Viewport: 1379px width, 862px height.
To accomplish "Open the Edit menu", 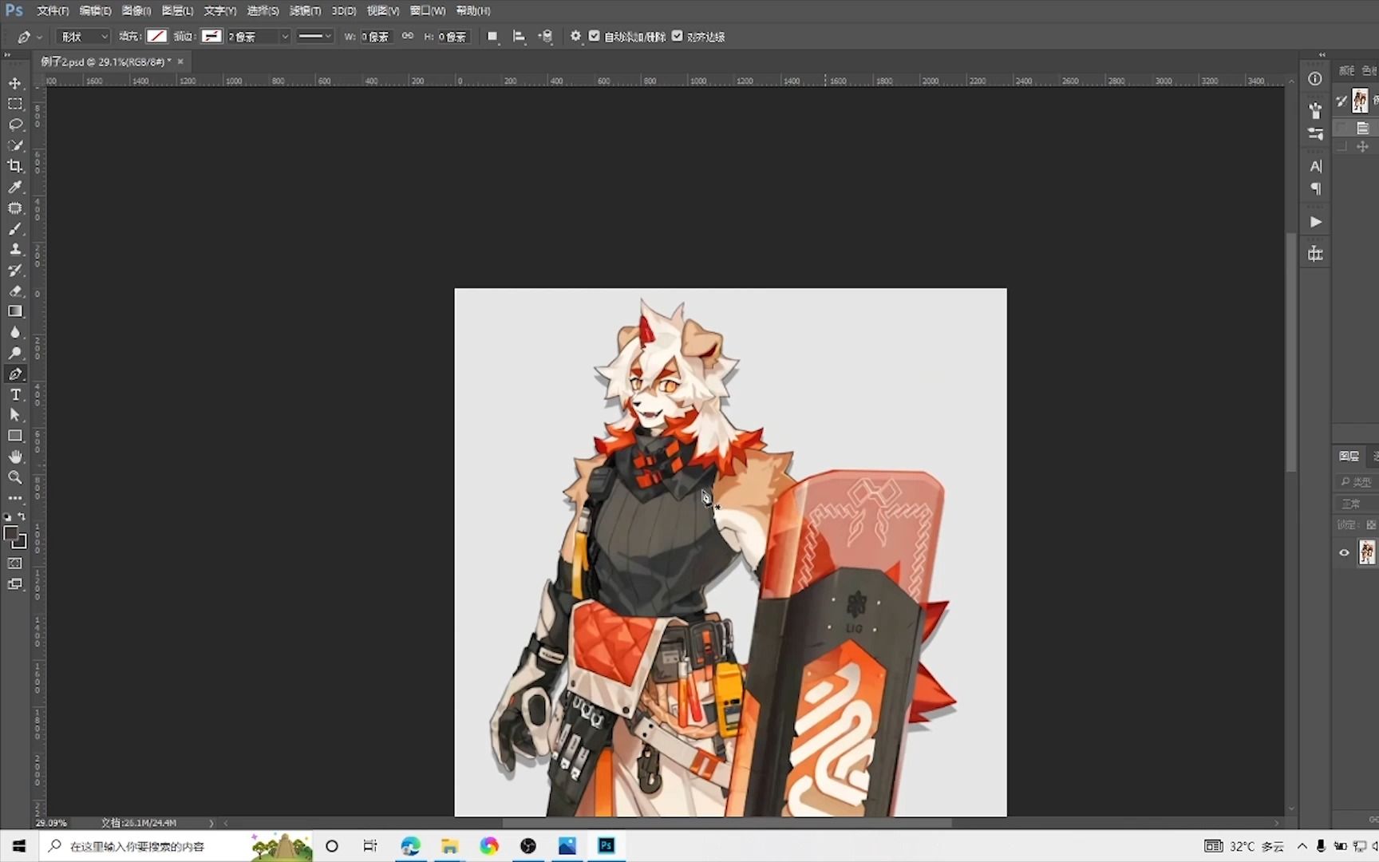I will (x=95, y=10).
